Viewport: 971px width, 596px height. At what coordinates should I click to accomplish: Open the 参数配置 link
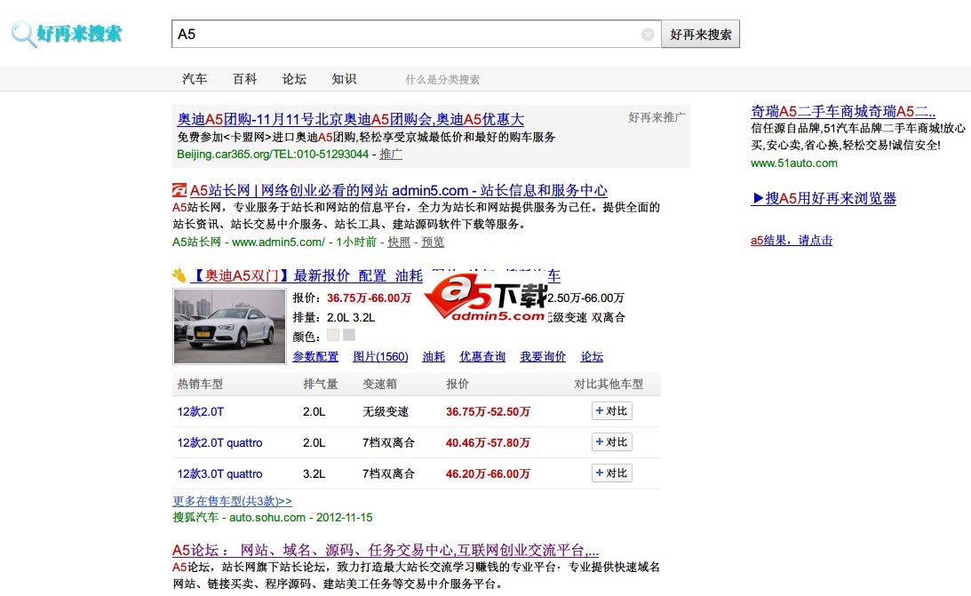(x=315, y=356)
